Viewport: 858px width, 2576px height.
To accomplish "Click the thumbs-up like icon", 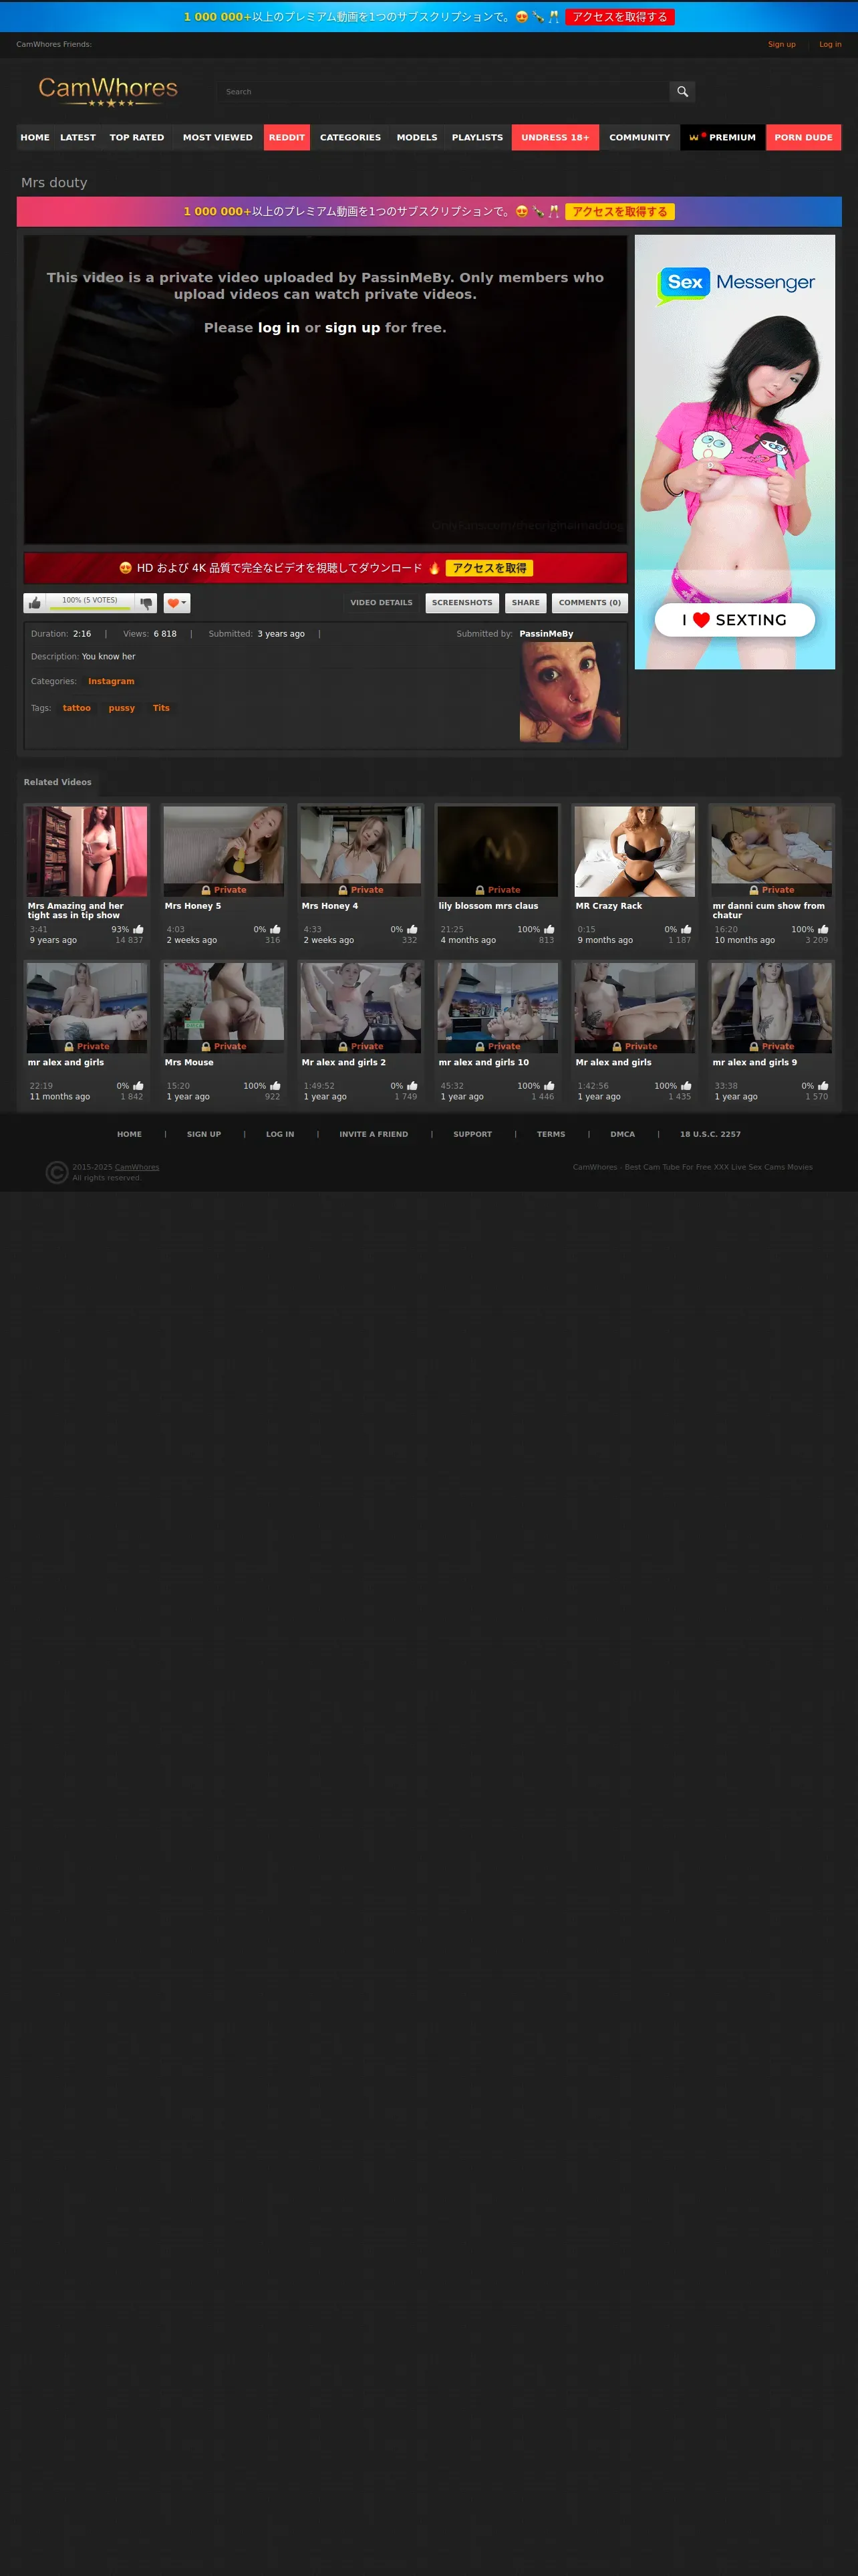I will tap(35, 603).
